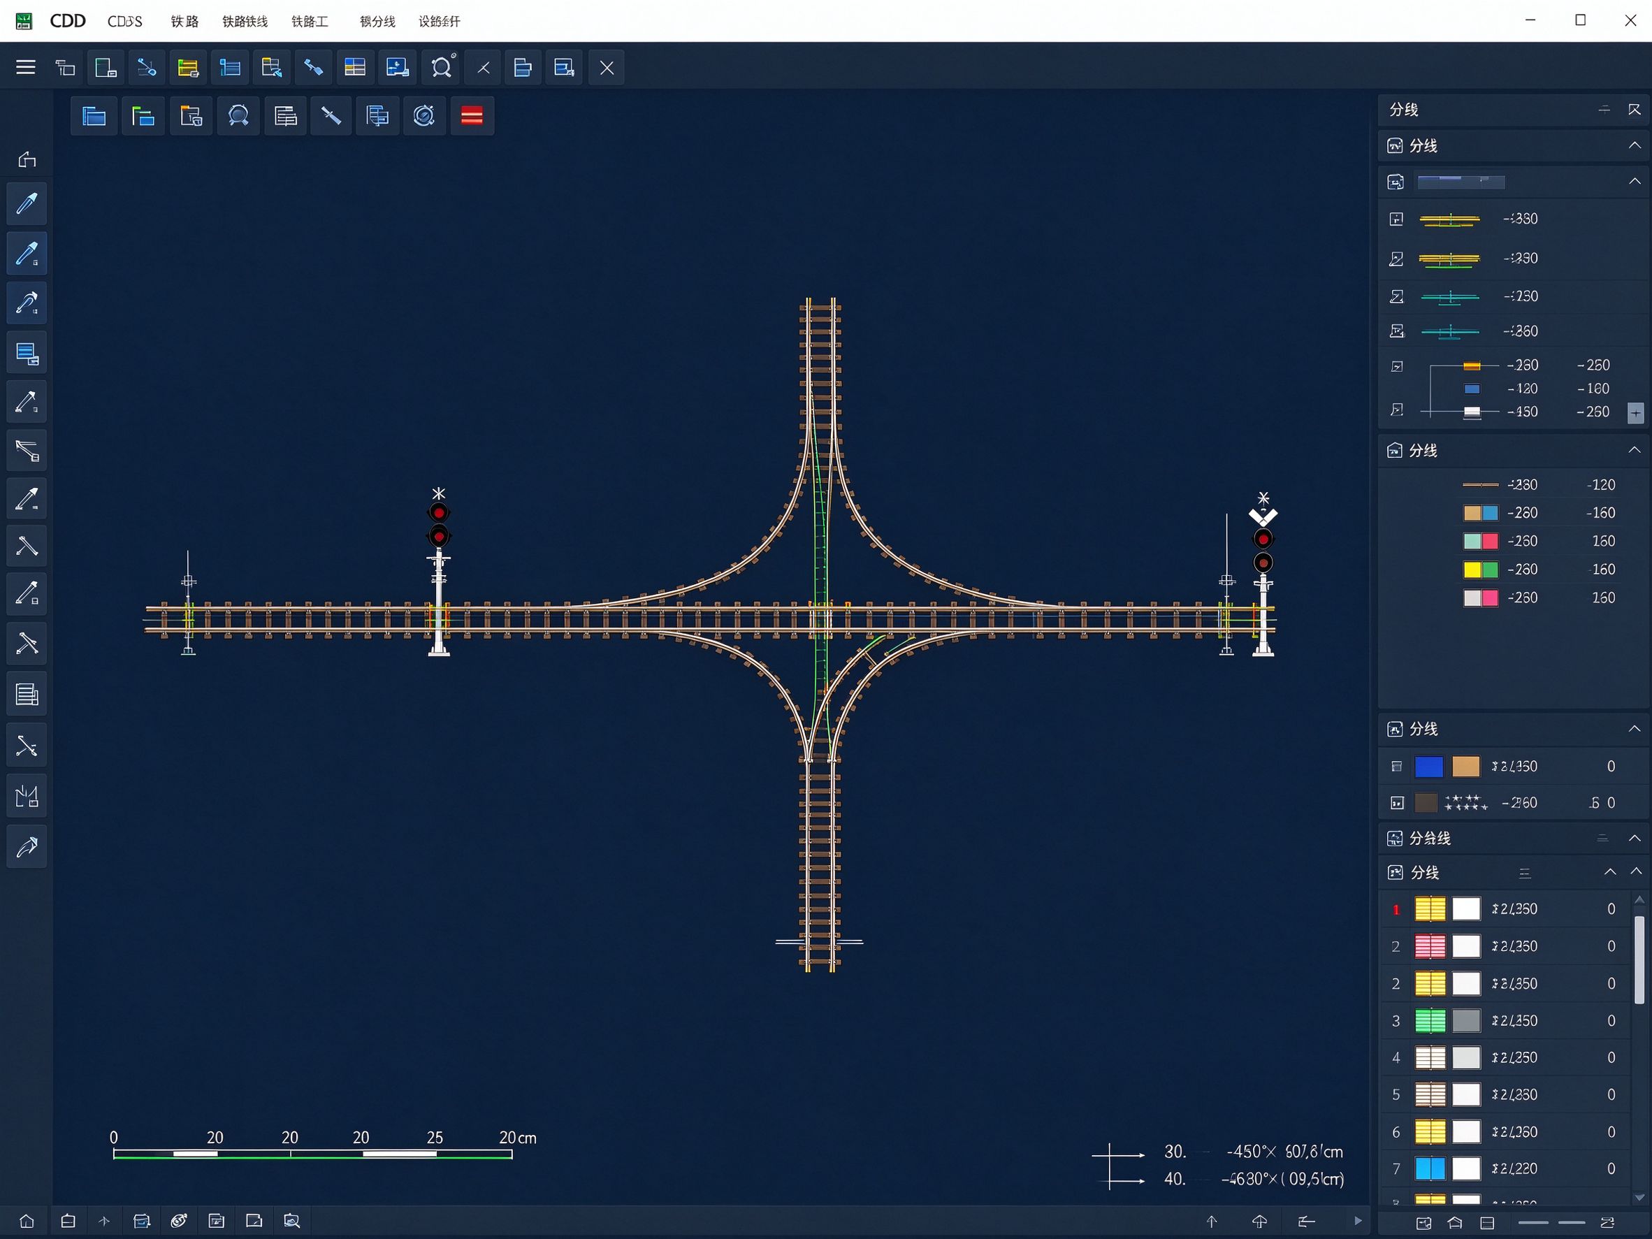Click the yellow layered table toolbar icon
This screenshot has height=1239, width=1652.
point(187,68)
